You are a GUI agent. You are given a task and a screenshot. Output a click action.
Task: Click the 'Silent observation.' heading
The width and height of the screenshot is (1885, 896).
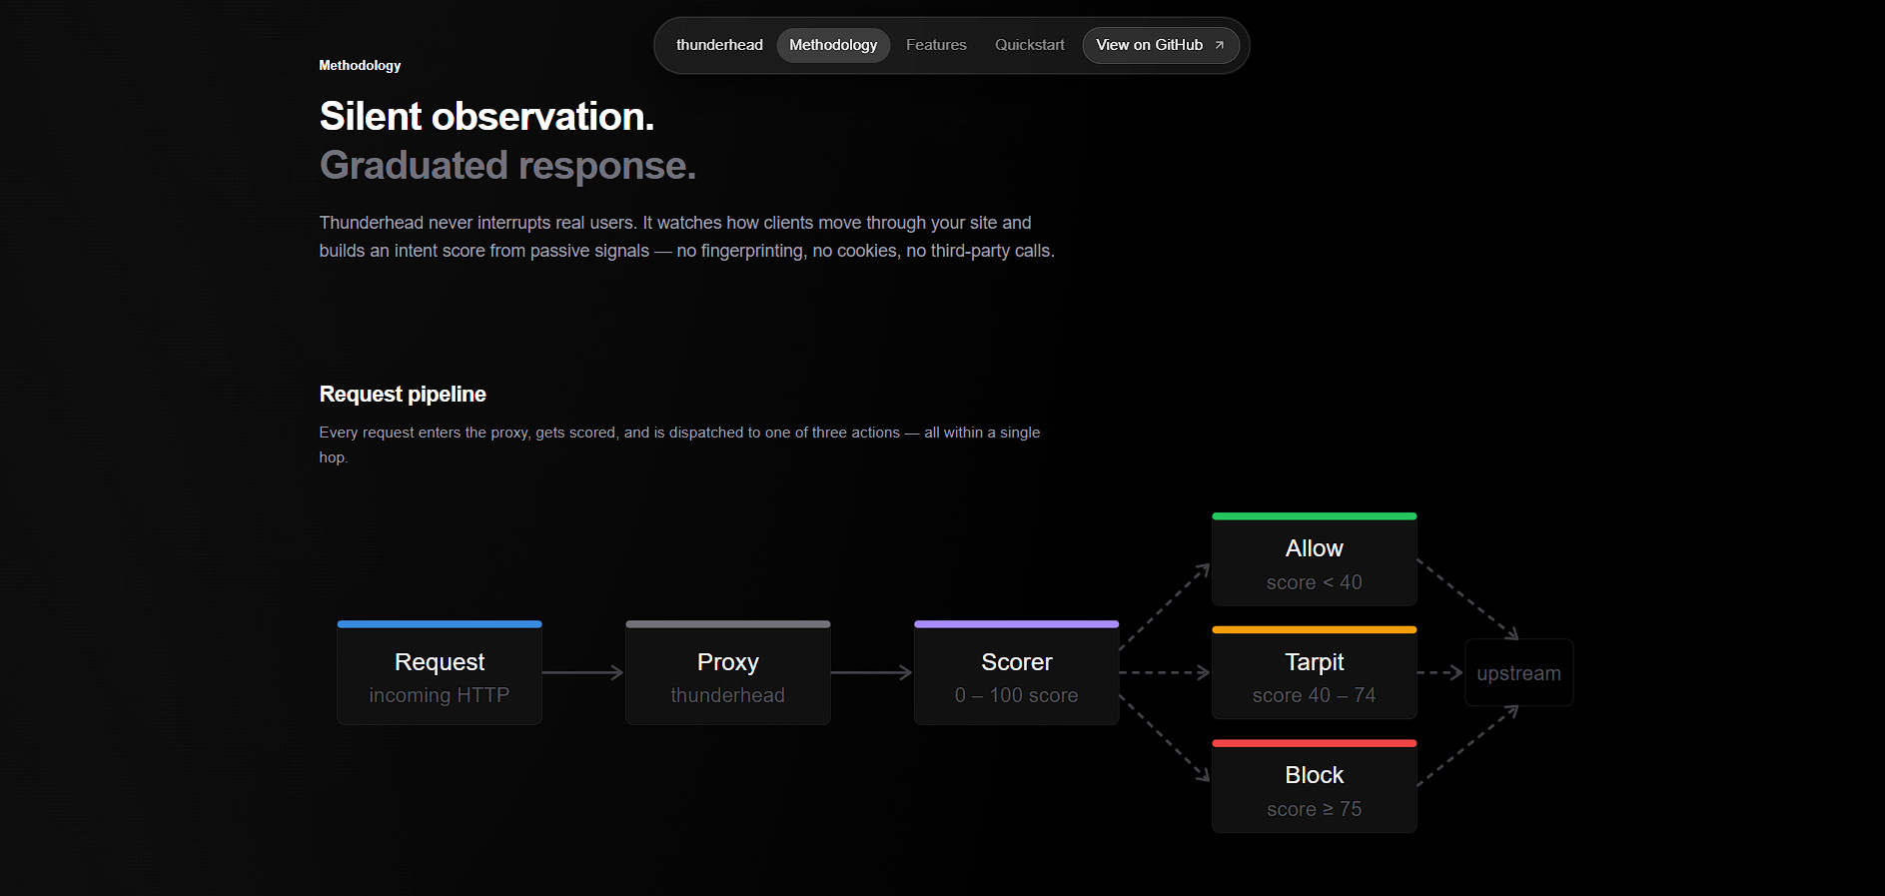[486, 117]
